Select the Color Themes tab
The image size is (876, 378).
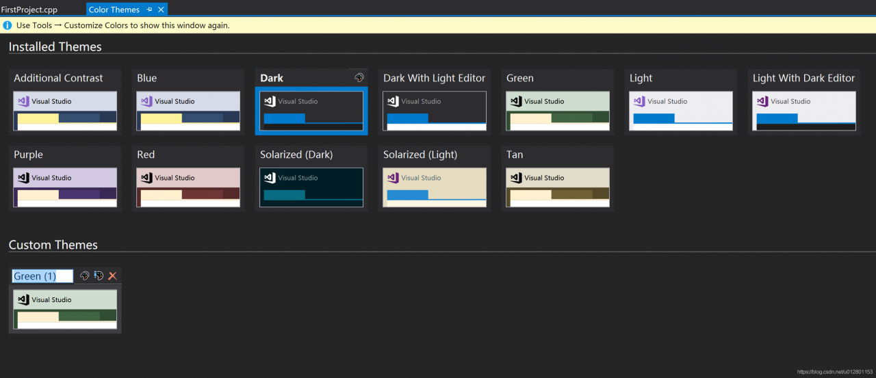(114, 10)
